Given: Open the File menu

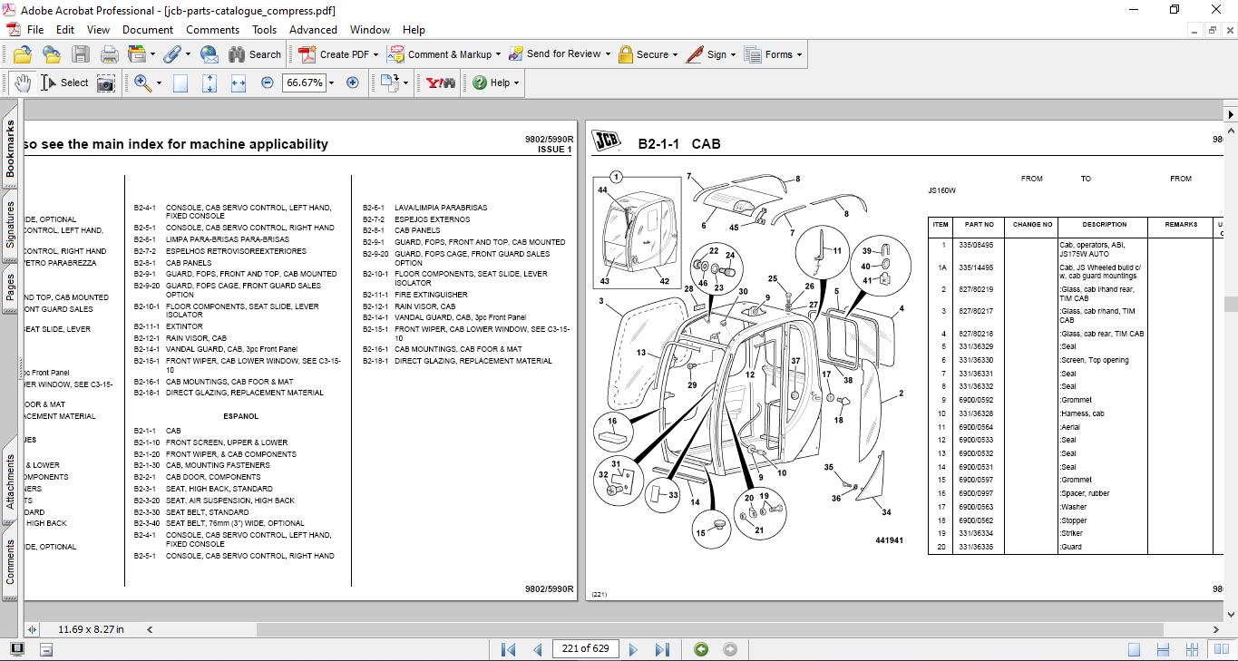Looking at the screenshot, I should coord(35,30).
